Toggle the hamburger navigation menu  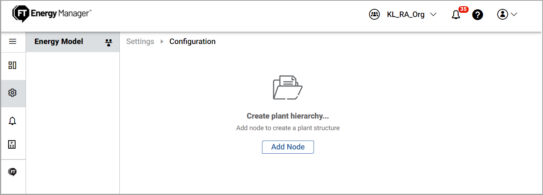tap(12, 41)
